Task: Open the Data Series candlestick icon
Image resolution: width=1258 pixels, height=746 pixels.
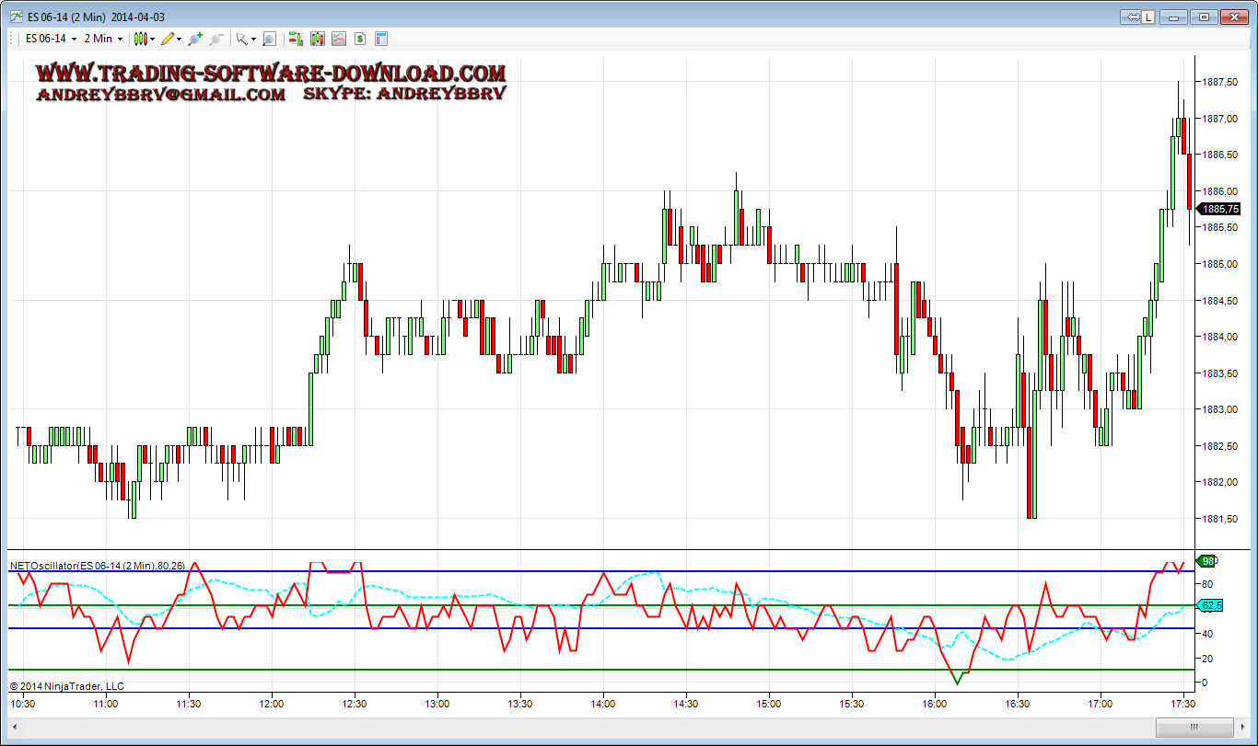Action: click(318, 39)
